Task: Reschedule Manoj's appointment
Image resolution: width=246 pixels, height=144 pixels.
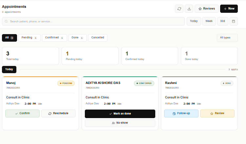Action: click(58, 113)
